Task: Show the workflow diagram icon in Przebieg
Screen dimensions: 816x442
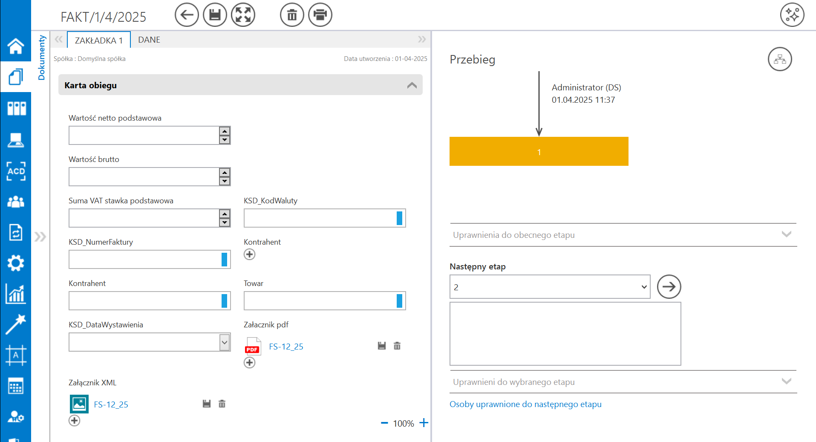Action: (x=780, y=59)
